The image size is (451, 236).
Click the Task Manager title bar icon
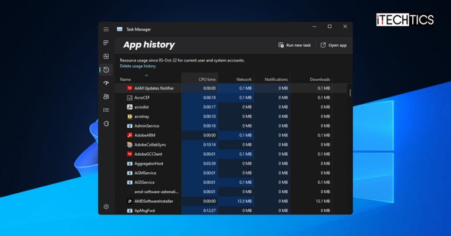[x=120, y=29]
